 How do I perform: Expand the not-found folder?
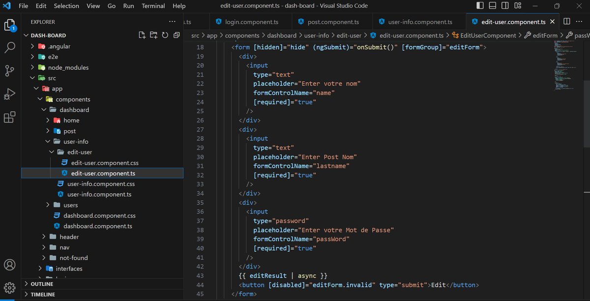click(x=102, y=258)
